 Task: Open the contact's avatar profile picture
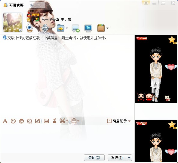pyautogui.click(x=13, y=22)
